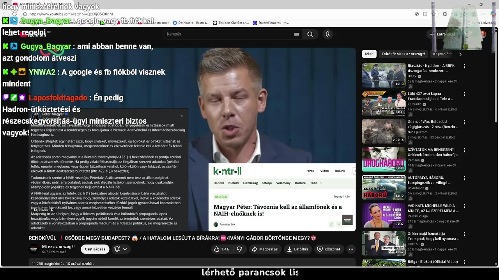Like the video with 1,4 E thumbs-up
This screenshot has width=499, height=280.
click(221, 249)
